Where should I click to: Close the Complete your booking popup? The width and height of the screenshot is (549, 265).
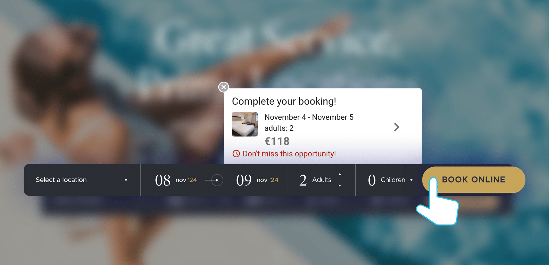point(224,87)
